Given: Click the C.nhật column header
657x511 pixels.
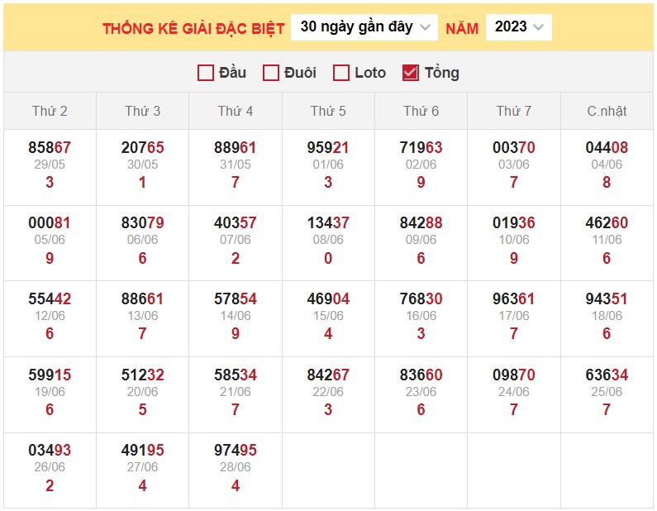Looking at the screenshot, I should coord(607,111).
